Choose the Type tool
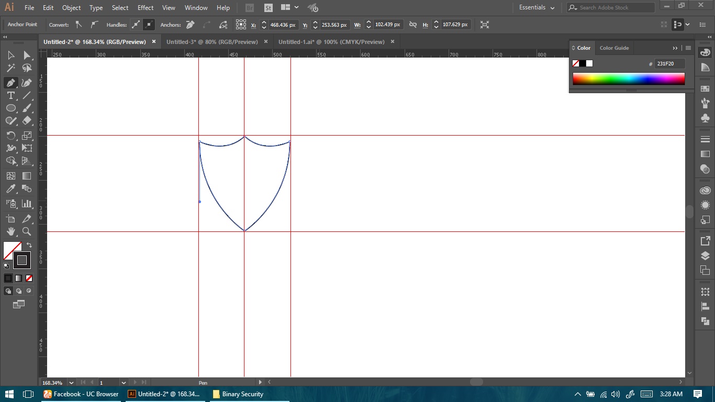 coord(10,95)
